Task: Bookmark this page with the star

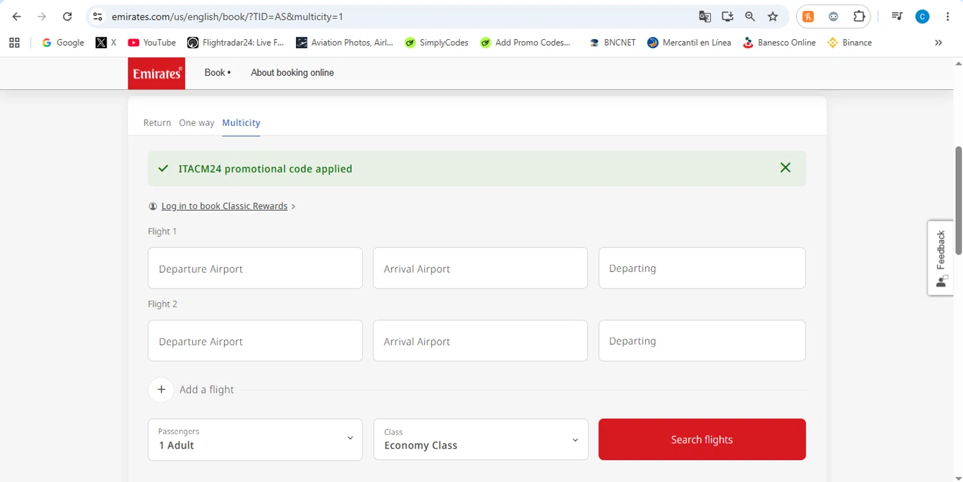Action: coord(773,17)
